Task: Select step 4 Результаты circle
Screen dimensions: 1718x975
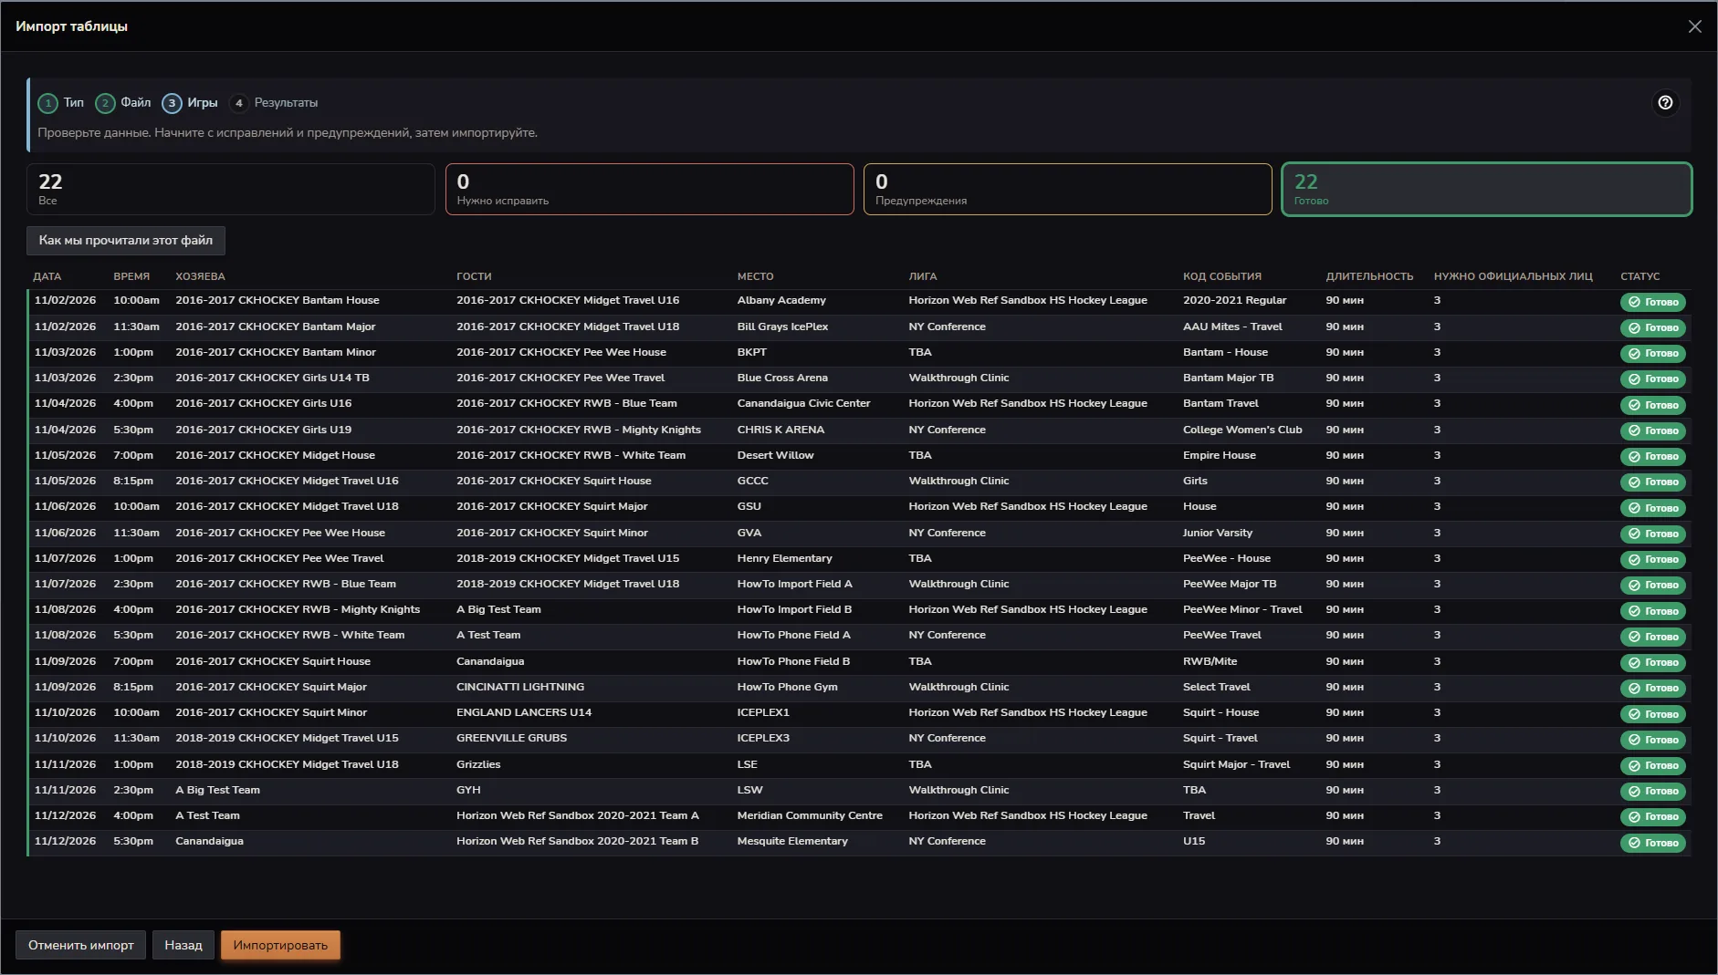Action: coord(239,103)
